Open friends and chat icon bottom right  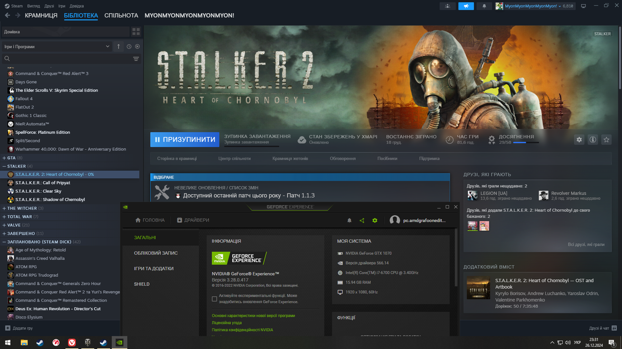pyautogui.click(x=614, y=328)
